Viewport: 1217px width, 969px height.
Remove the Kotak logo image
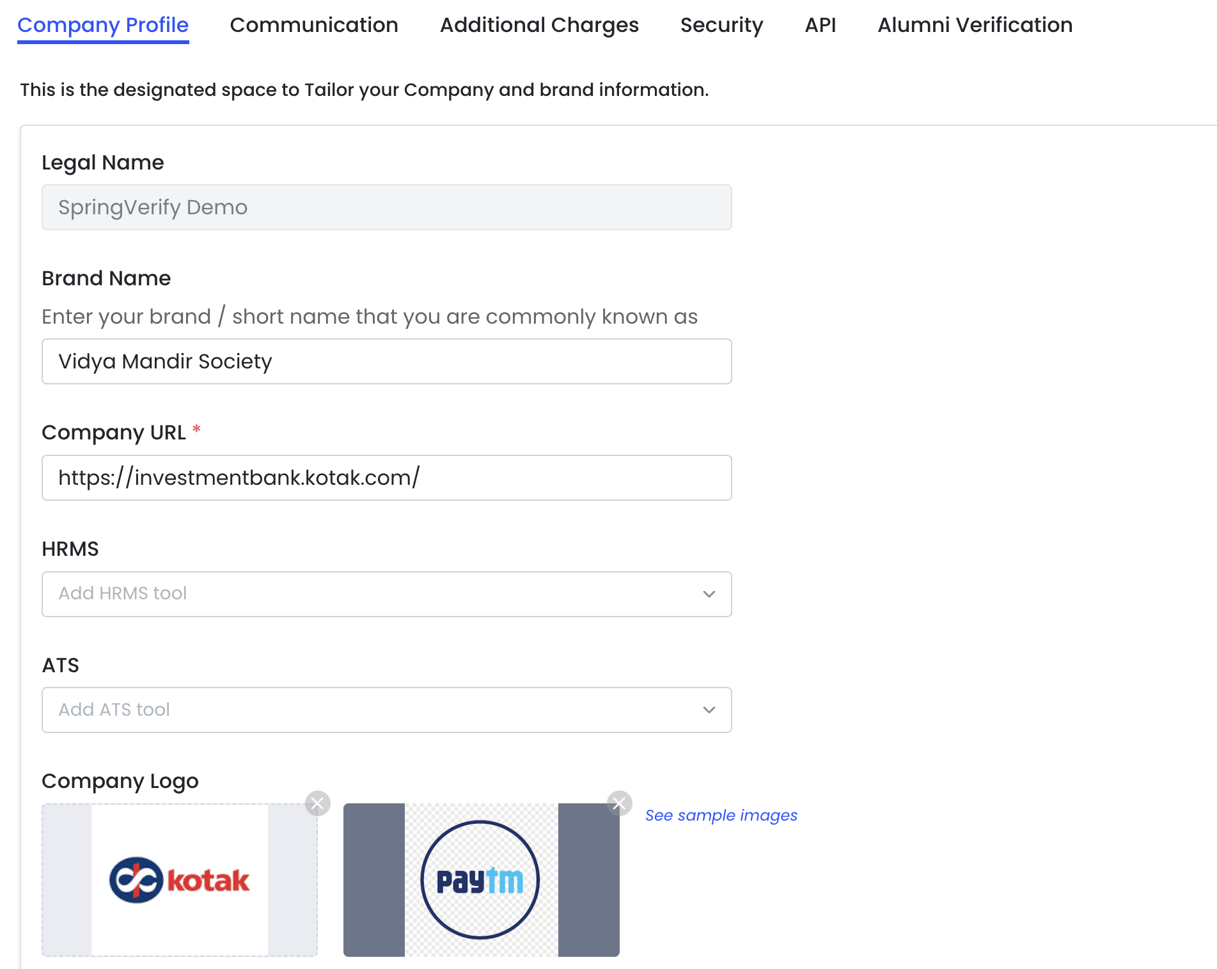[x=318, y=803]
